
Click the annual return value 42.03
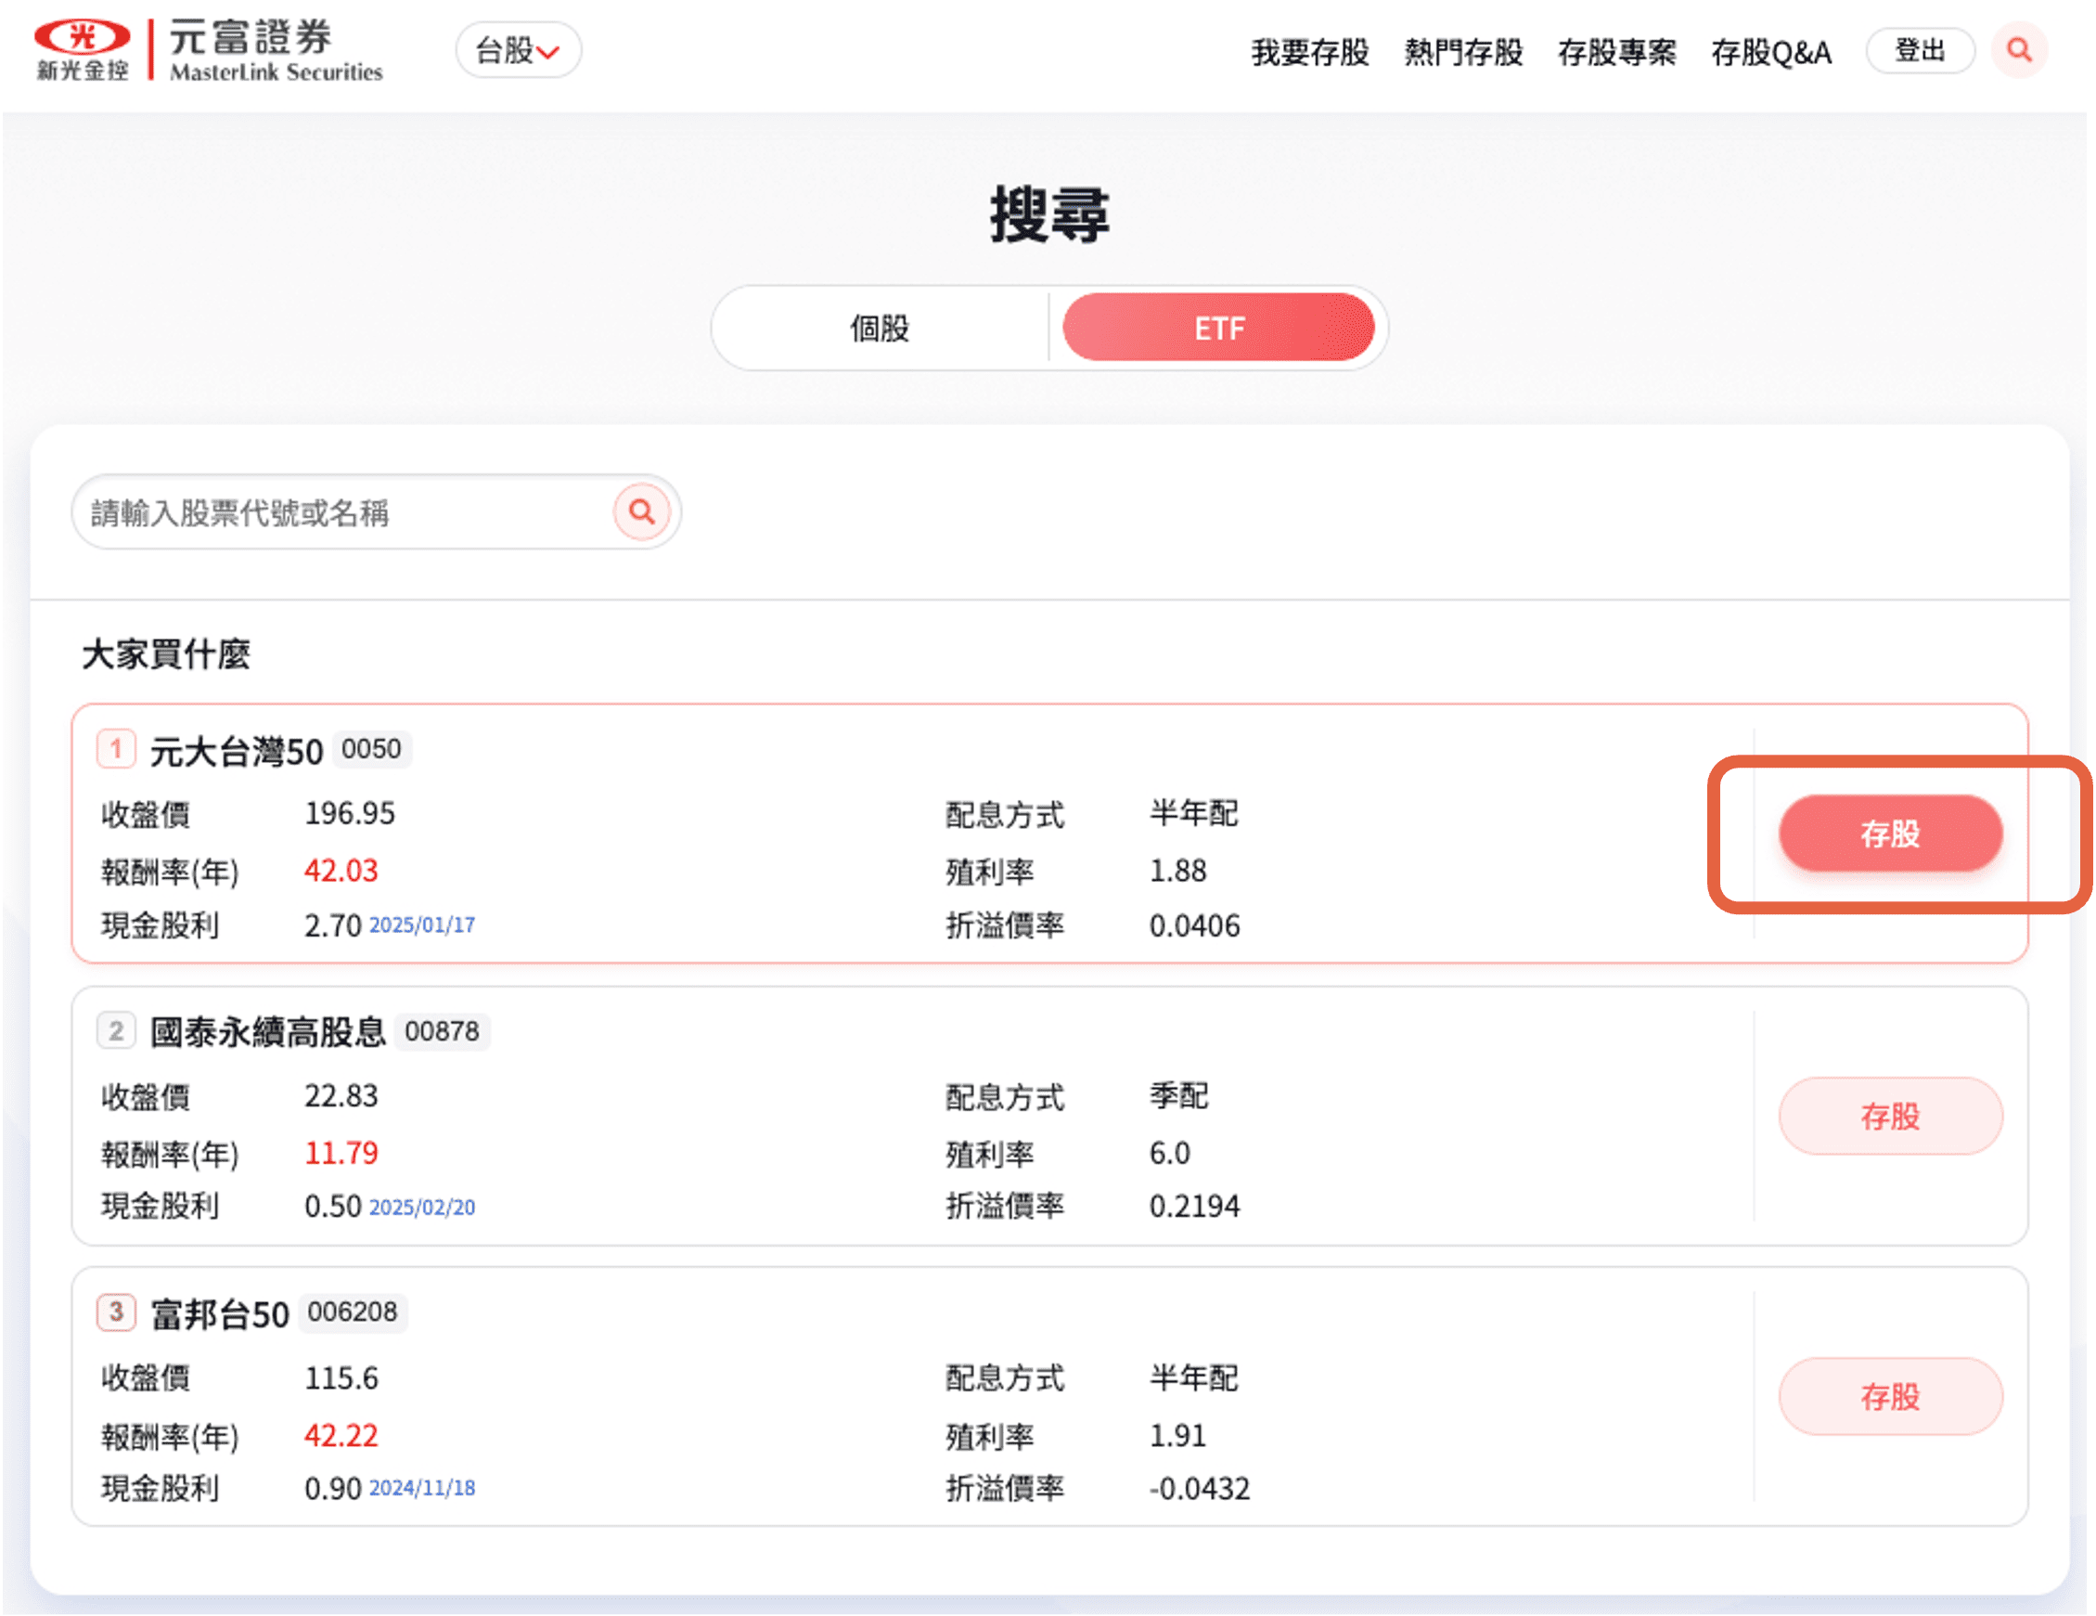pyautogui.click(x=341, y=871)
